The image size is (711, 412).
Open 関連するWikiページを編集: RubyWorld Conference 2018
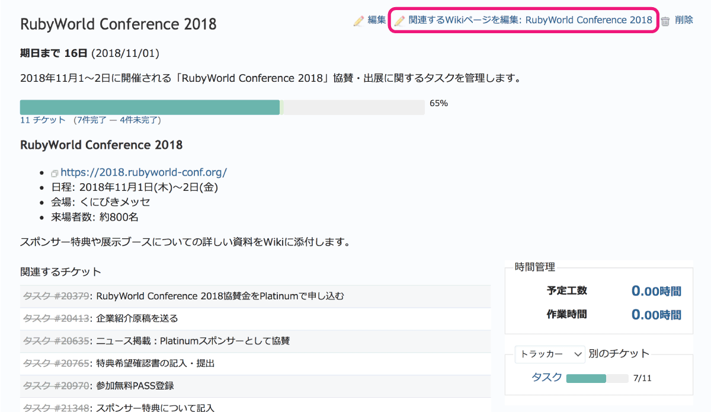tap(530, 20)
